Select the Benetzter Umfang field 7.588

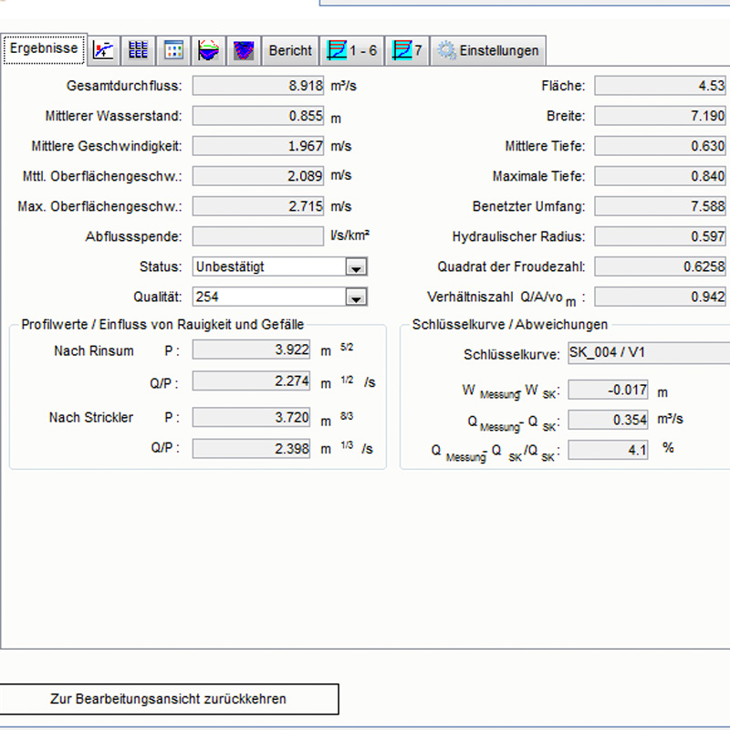[x=660, y=206]
